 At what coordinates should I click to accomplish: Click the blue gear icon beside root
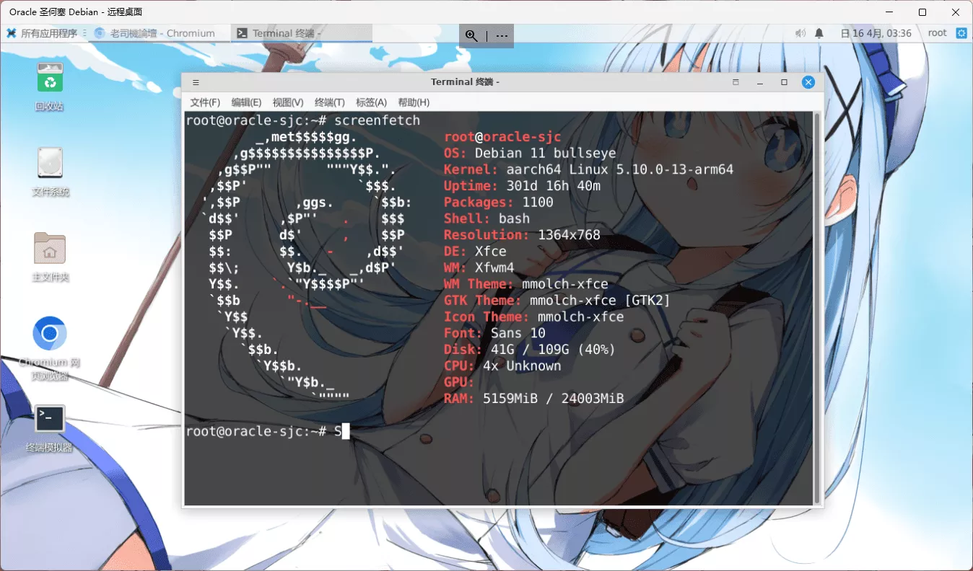point(962,32)
